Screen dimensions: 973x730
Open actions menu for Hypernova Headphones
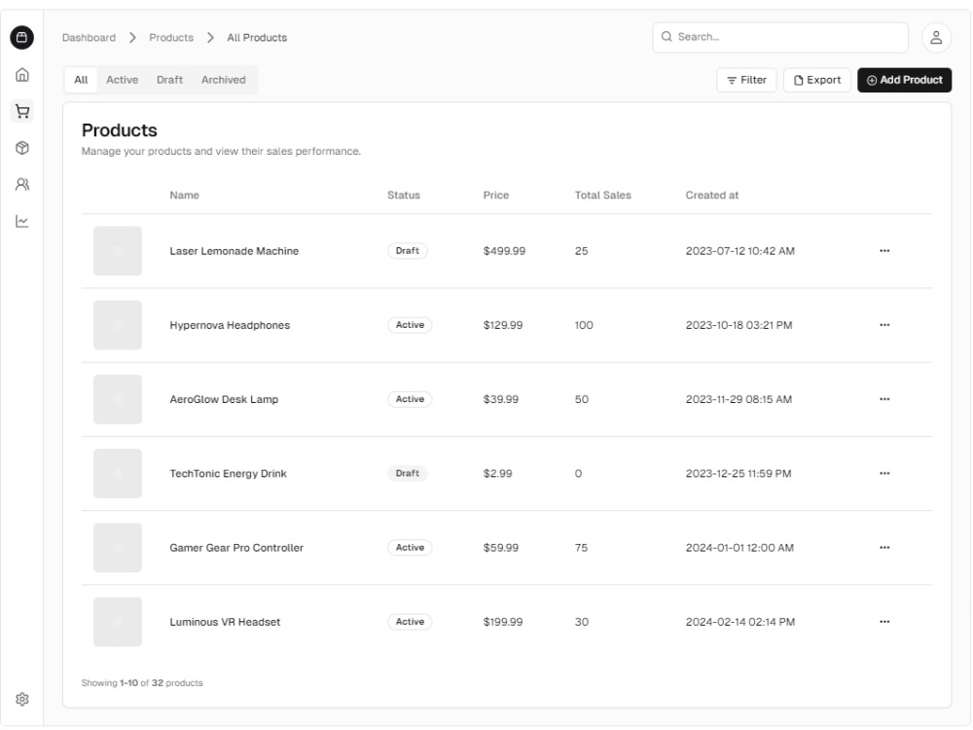(x=884, y=325)
